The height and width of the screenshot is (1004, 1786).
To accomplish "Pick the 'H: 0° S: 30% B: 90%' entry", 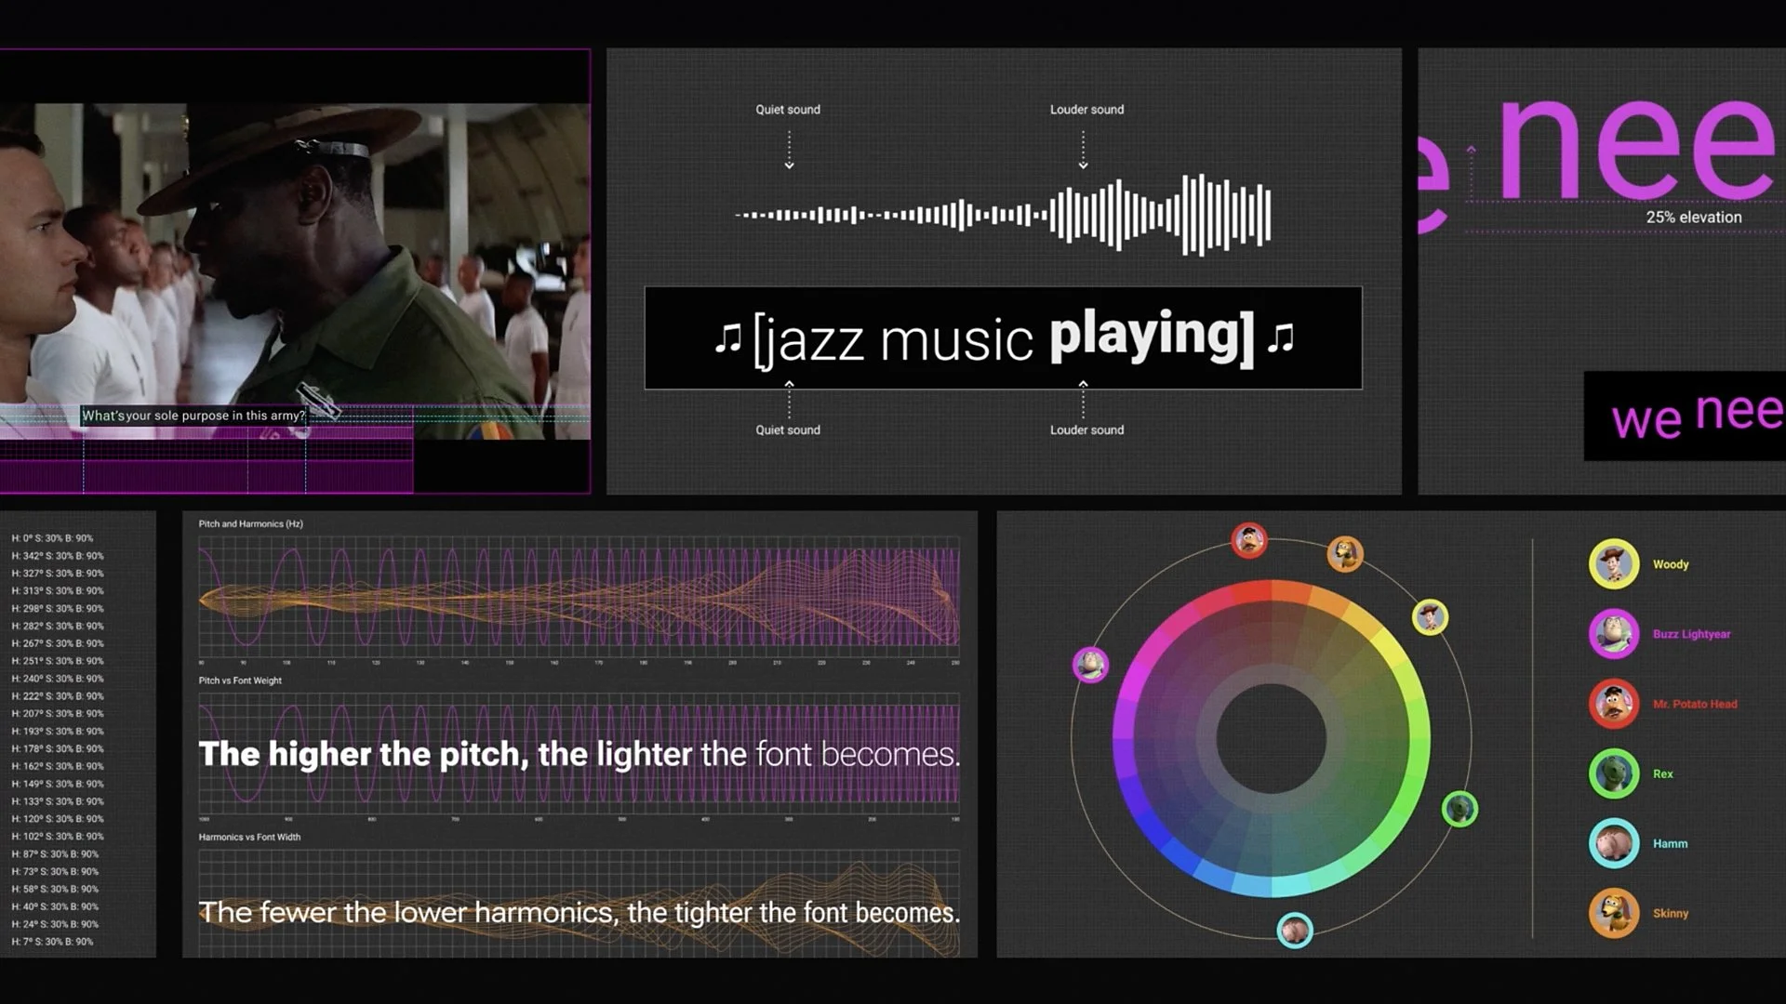I will (52, 538).
